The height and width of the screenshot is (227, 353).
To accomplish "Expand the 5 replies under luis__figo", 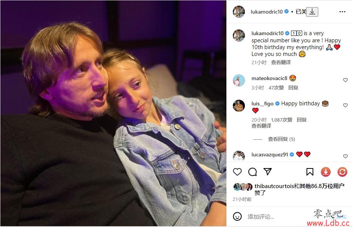I will click(x=282, y=139).
